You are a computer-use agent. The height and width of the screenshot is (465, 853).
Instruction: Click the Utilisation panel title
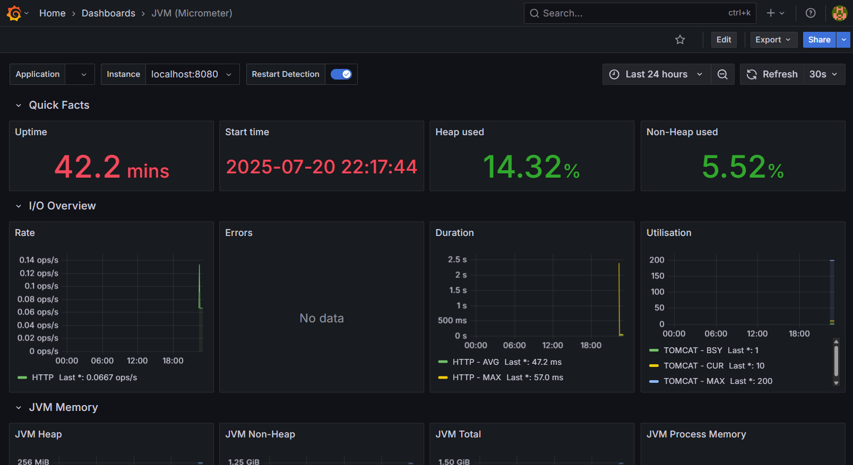click(669, 233)
